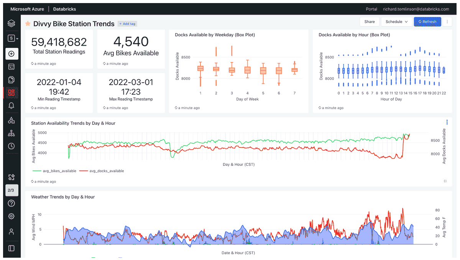Open the Queries icon in sidebar
The image size is (460, 260).
[11, 80]
